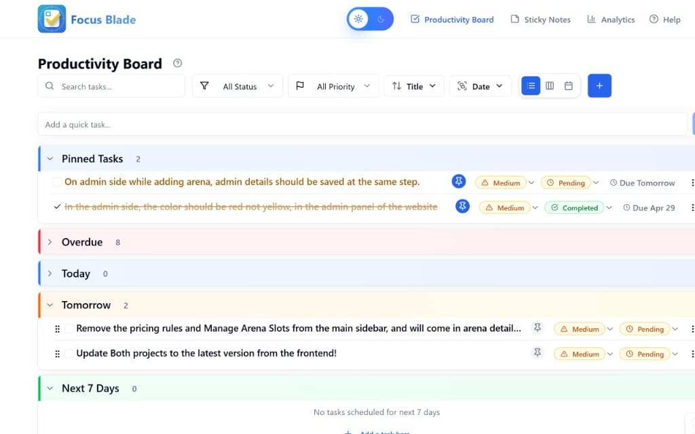The width and height of the screenshot is (695, 434).
Task: Go to the Analytics tab
Action: [x=611, y=20]
